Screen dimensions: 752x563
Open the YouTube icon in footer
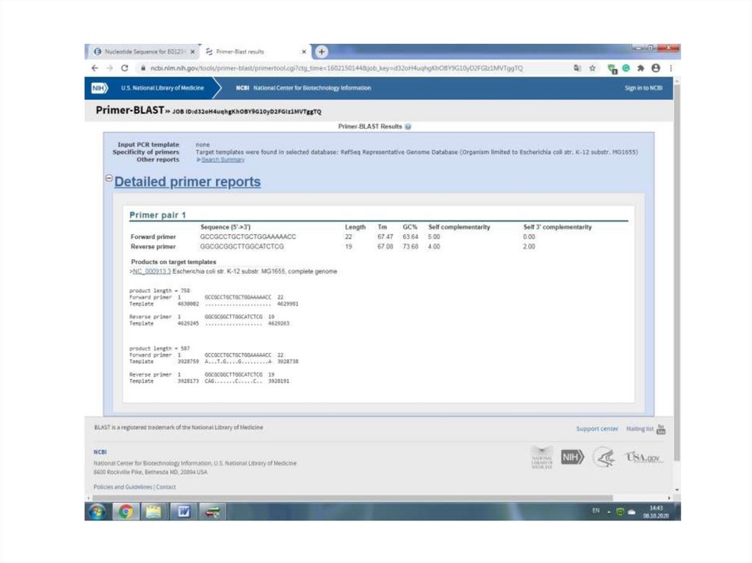[661, 429]
